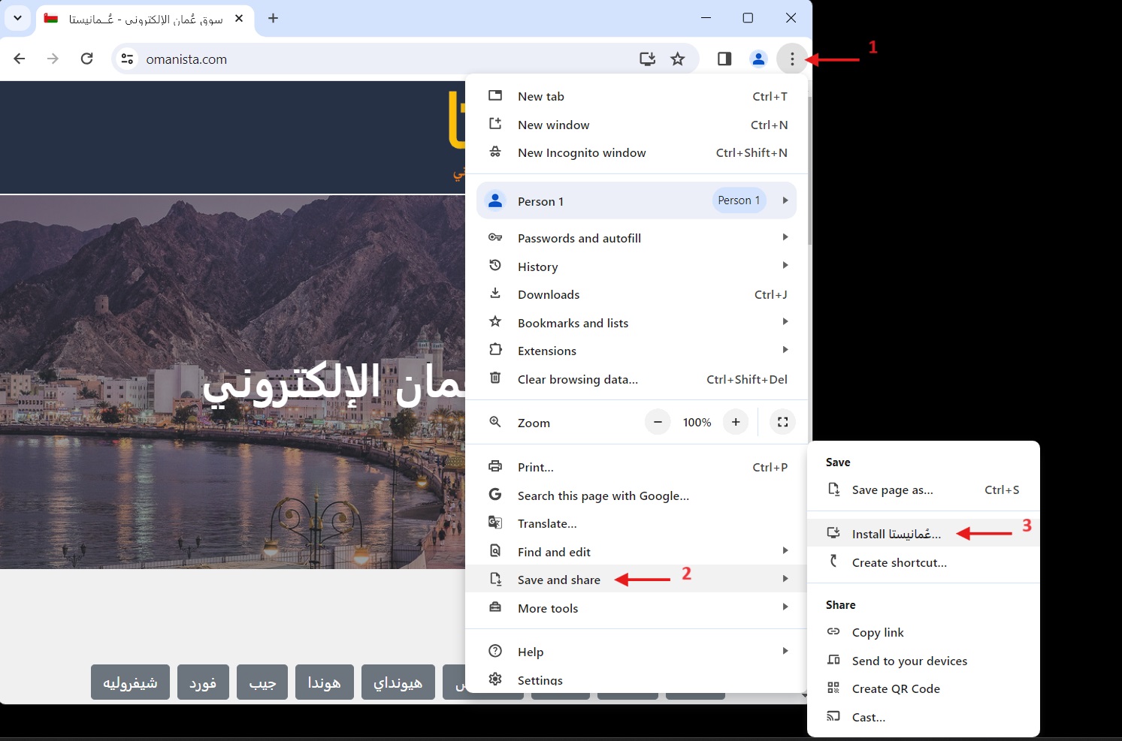Screen dimensions: 1122x741
Task: Choose Translate from the menu
Action: [637, 523]
